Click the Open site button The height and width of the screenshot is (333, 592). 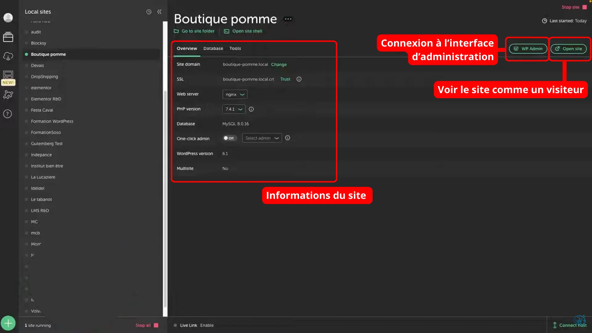click(569, 49)
